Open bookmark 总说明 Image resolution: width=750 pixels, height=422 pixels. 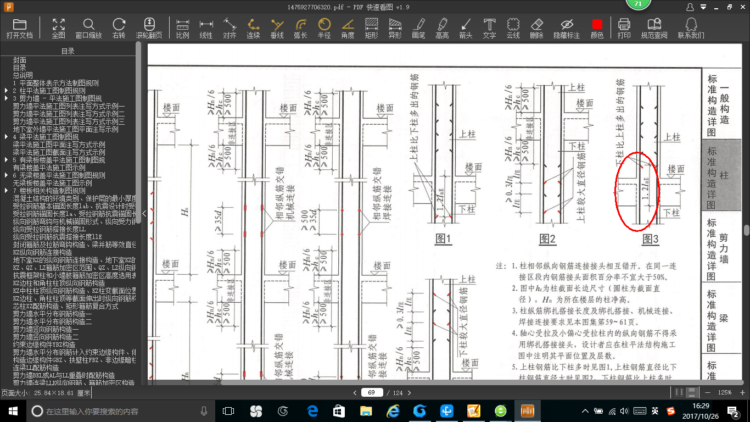(23, 75)
